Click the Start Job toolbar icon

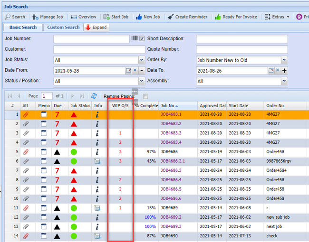tap(116, 17)
